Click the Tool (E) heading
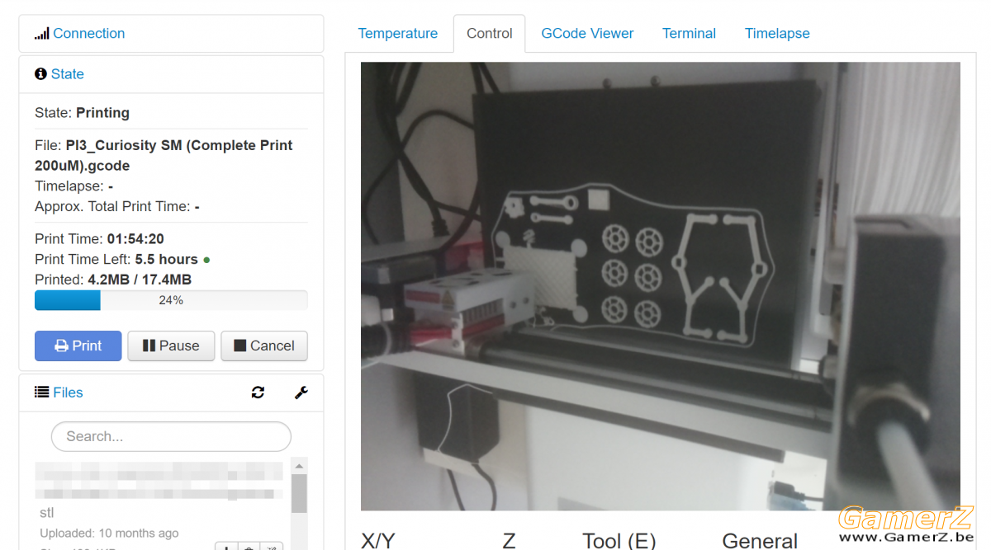The height and width of the screenshot is (550, 991). tap(619, 540)
